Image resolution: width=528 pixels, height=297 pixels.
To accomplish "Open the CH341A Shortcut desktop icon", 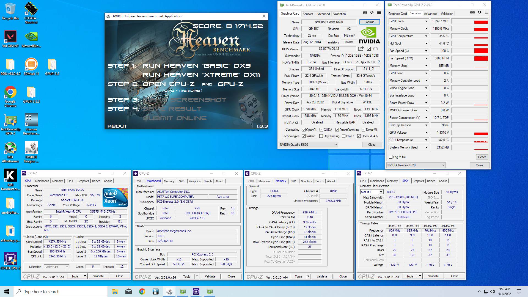I will [x=31, y=13].
